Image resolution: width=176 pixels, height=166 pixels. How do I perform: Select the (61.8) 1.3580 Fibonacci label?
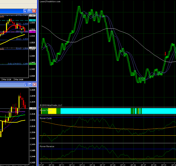(22, 24)
